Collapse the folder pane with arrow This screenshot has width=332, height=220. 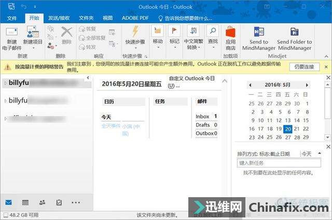click(88, 78)
